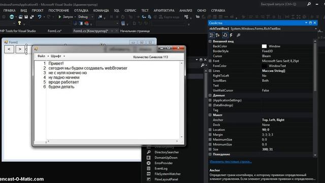325x183 pixels.
Task: Open the Debug configuration dropdown
Action: [x=86, y=17]
